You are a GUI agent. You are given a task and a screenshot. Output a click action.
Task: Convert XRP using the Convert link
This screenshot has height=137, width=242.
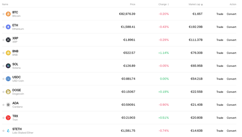click(231, 40)
